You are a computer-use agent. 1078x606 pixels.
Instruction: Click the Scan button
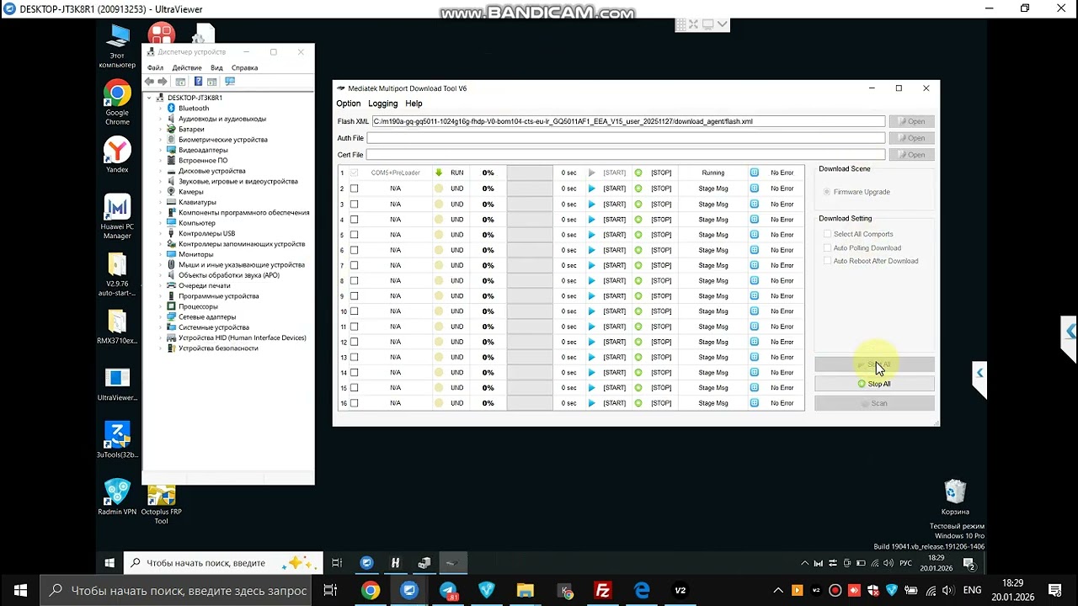coord(874,403)
